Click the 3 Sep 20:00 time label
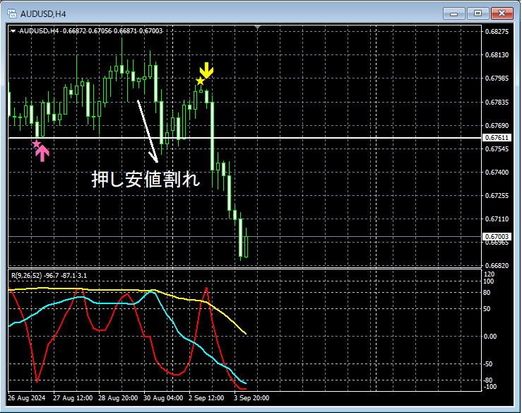This screenshot has height=413, width=522. [251, 398]
